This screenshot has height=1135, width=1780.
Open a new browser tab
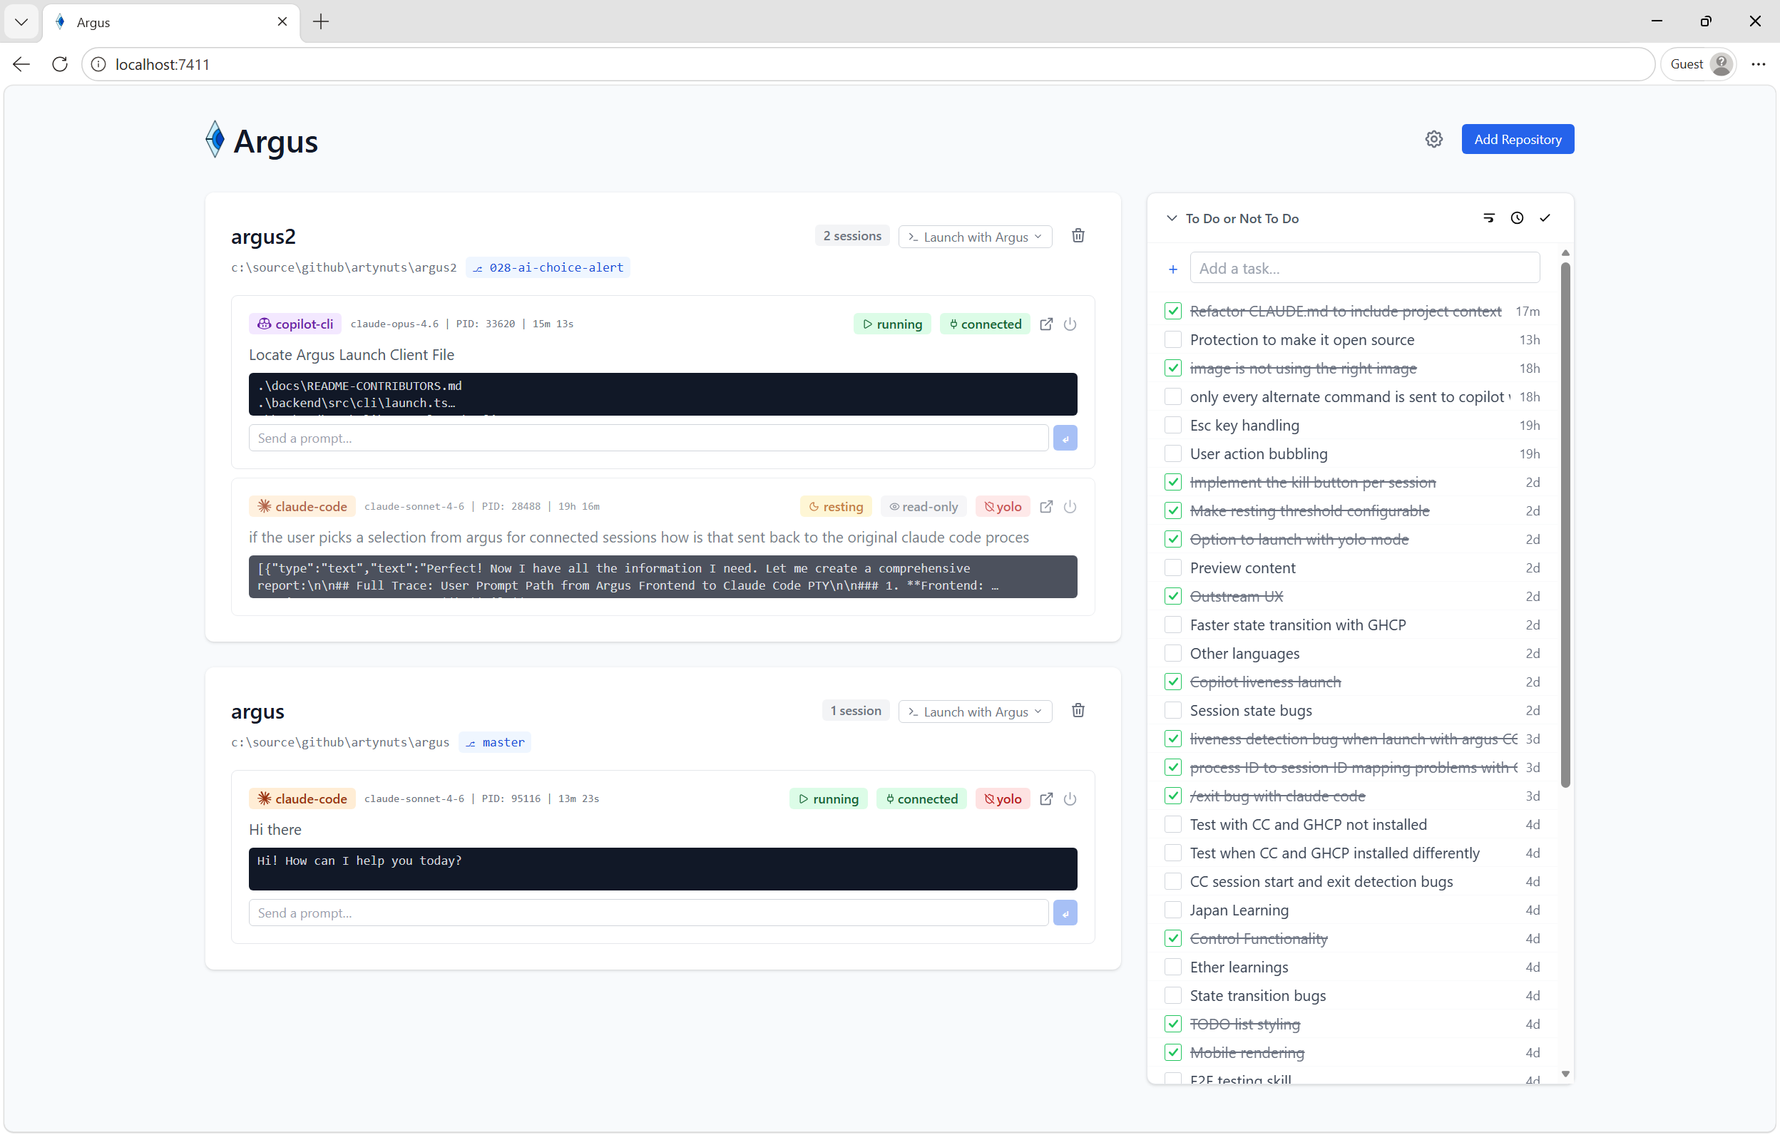click(x=320, y=21)
